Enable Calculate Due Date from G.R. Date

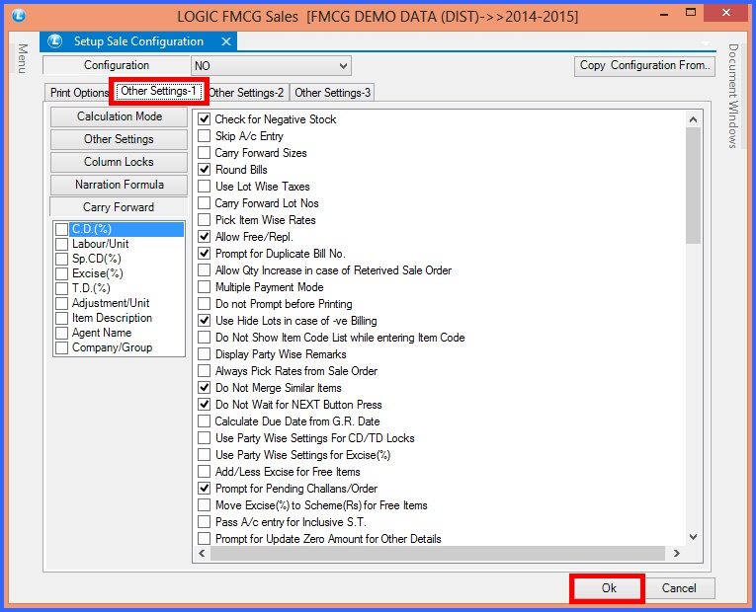(x=205, y=421)
